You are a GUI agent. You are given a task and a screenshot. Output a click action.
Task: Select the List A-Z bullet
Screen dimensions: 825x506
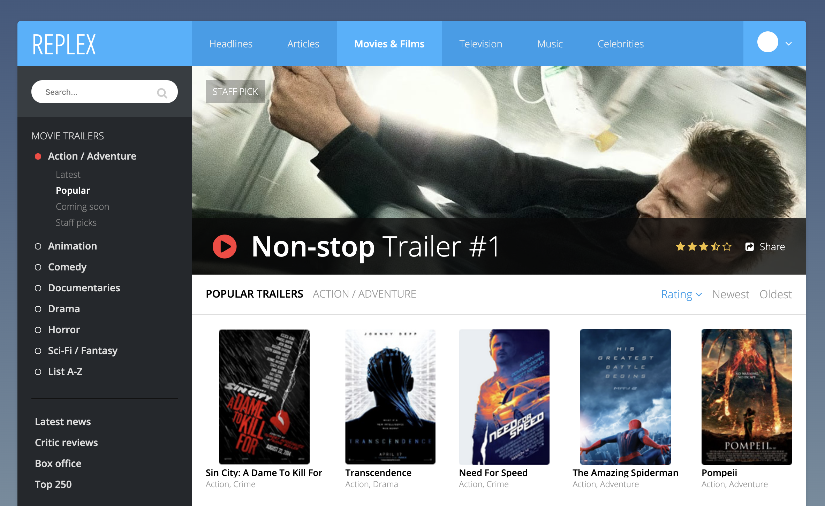(x=38, y=372)
